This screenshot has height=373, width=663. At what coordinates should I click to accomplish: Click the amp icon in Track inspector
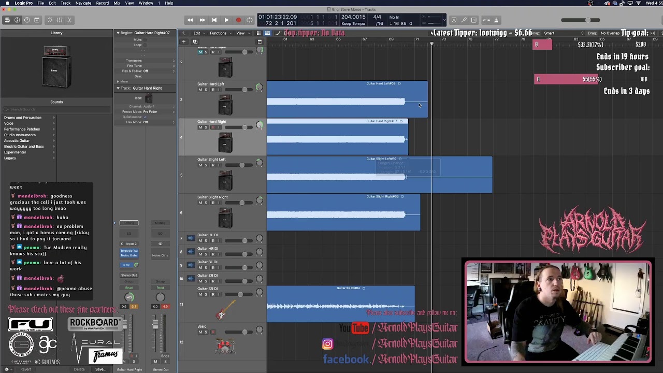pyautogui.click(x=149, y=98)
